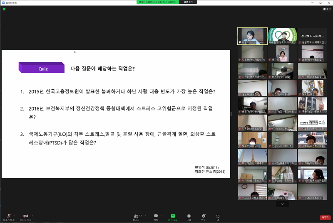Select the man beside bookshelf tile
This screenshot has height=223, width=333.
point(313,105)
